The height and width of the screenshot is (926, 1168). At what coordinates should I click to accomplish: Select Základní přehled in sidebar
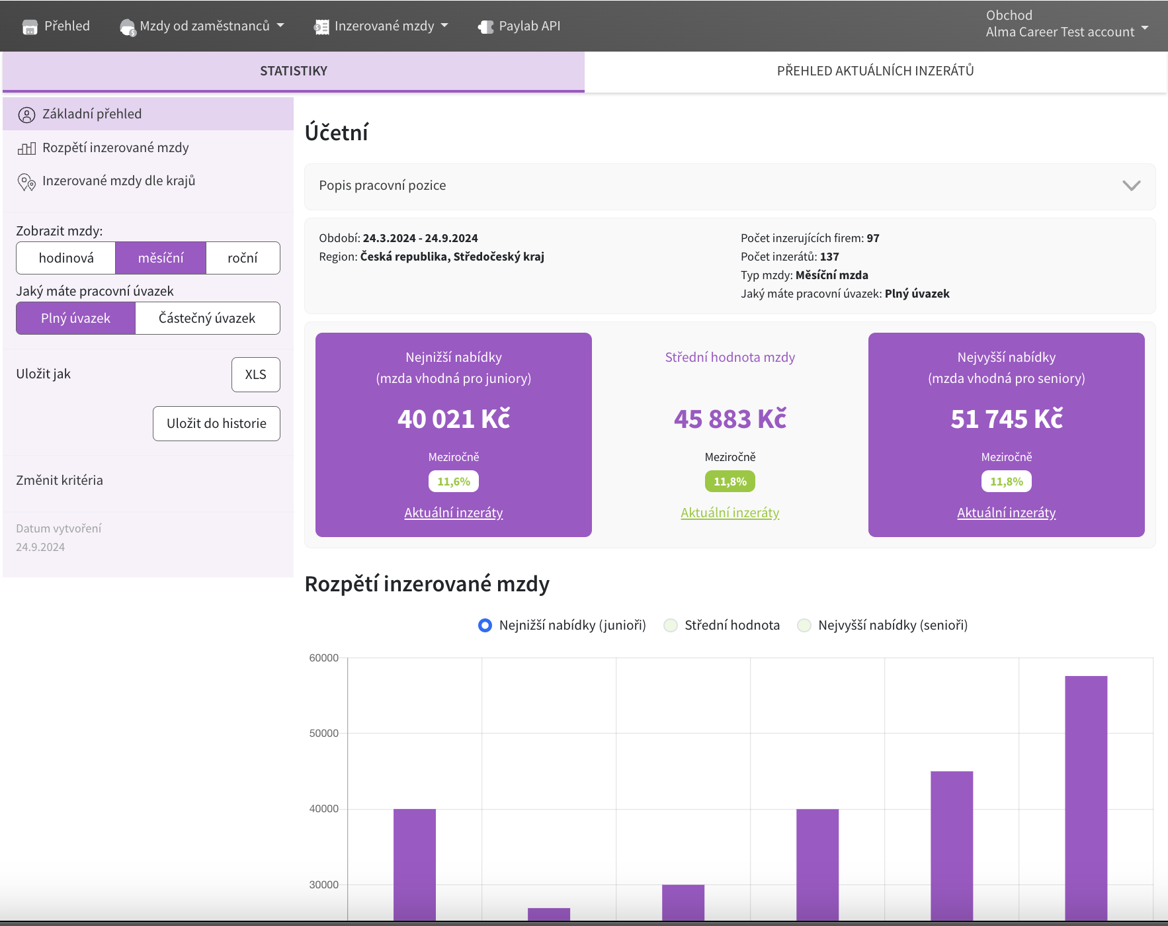tap(148, 114)
